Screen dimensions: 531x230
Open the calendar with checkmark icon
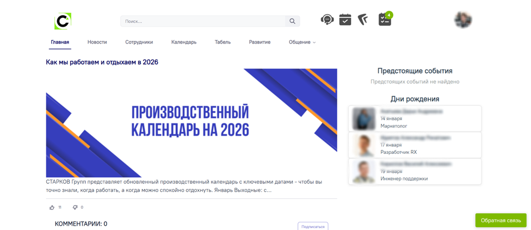click(345, 19)
